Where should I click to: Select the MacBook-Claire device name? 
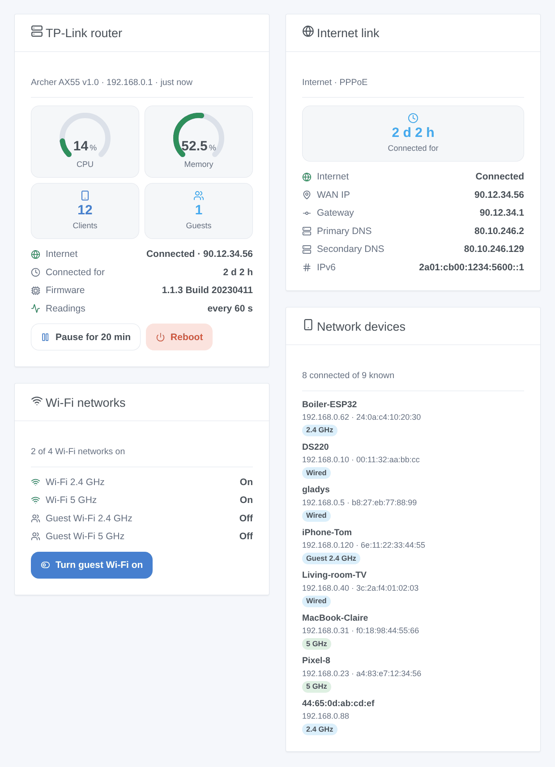click(335, 618)
